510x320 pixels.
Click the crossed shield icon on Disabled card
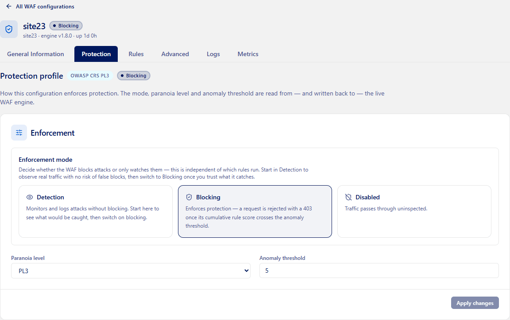coord(348,197)
